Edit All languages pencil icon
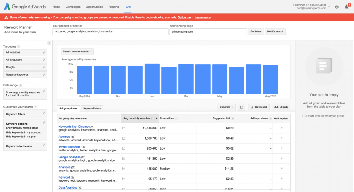Screen dimensions: 354x192 coord(44,59)
